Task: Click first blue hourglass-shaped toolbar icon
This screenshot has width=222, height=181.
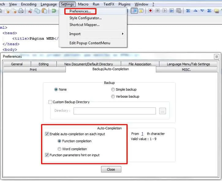Action: (188, 11)
